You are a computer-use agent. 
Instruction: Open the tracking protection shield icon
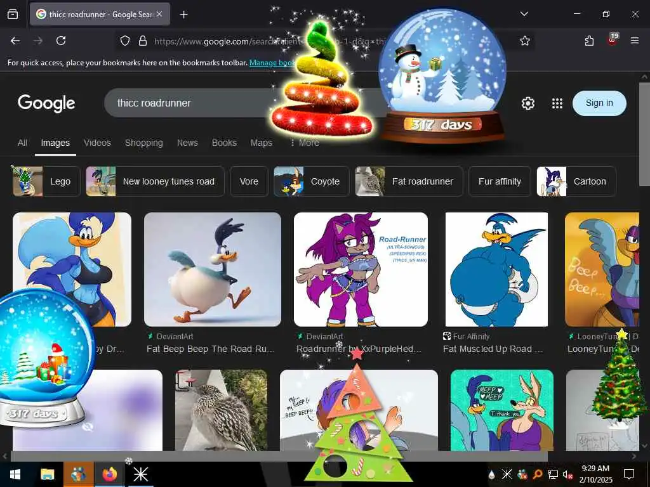[125, 41]
